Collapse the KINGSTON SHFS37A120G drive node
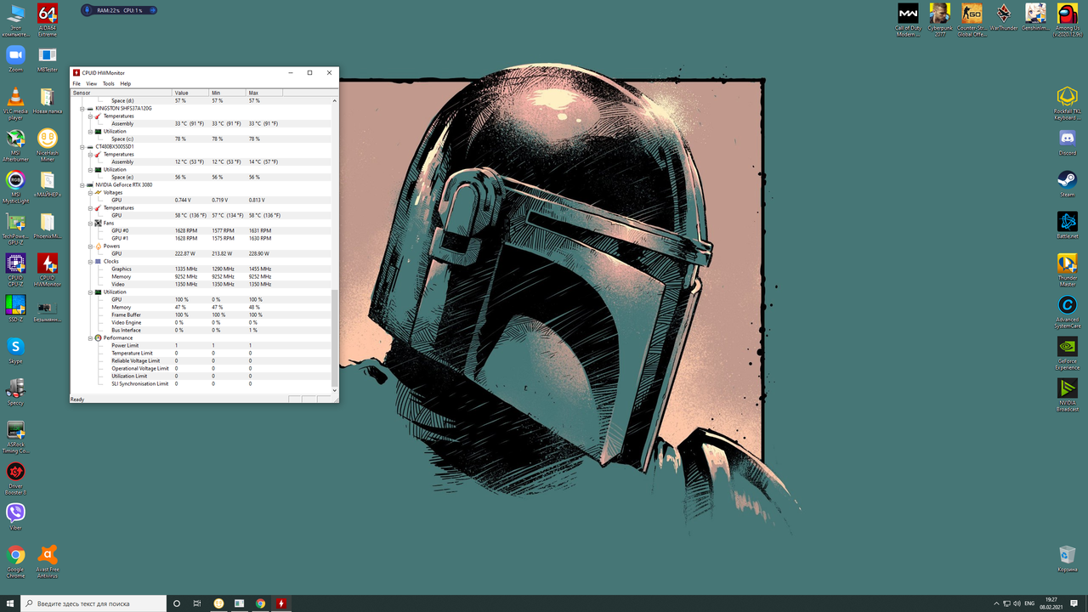Screen dimensions: 1088x612 coord(82,109)
